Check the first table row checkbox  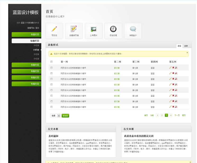coord(52,68)
